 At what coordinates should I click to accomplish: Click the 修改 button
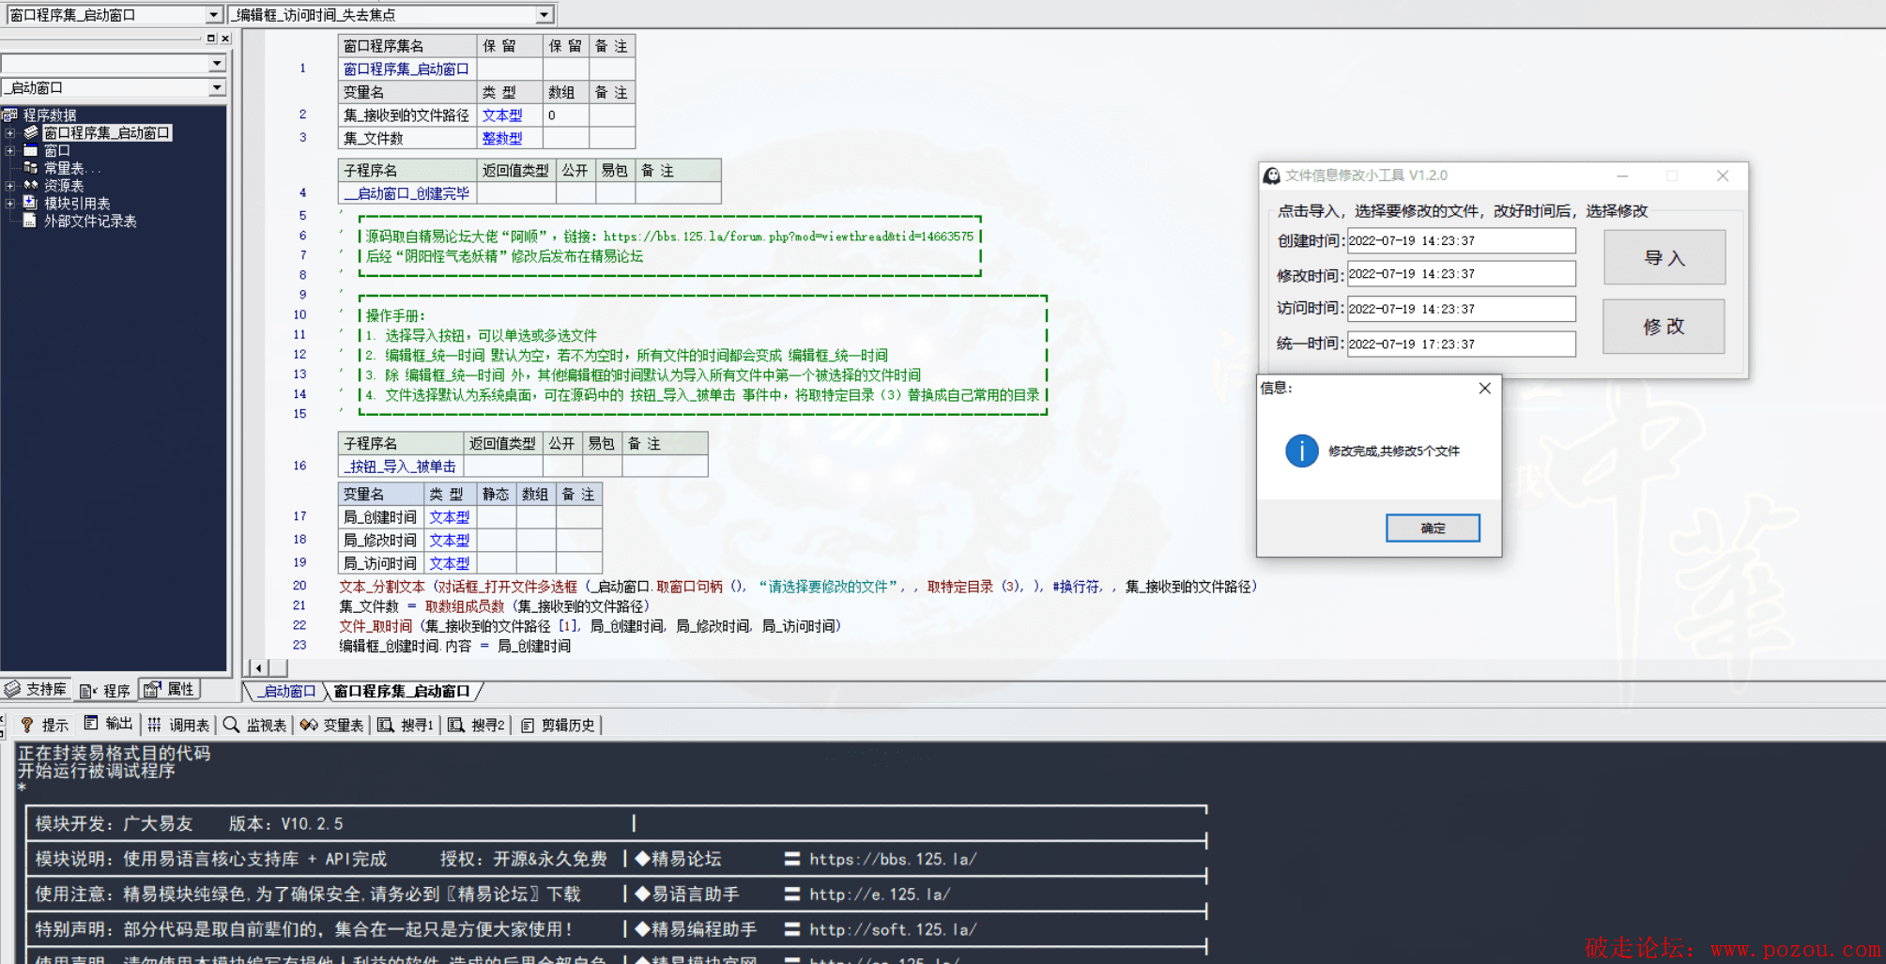pyautogui.click(x=1664, y=327)
